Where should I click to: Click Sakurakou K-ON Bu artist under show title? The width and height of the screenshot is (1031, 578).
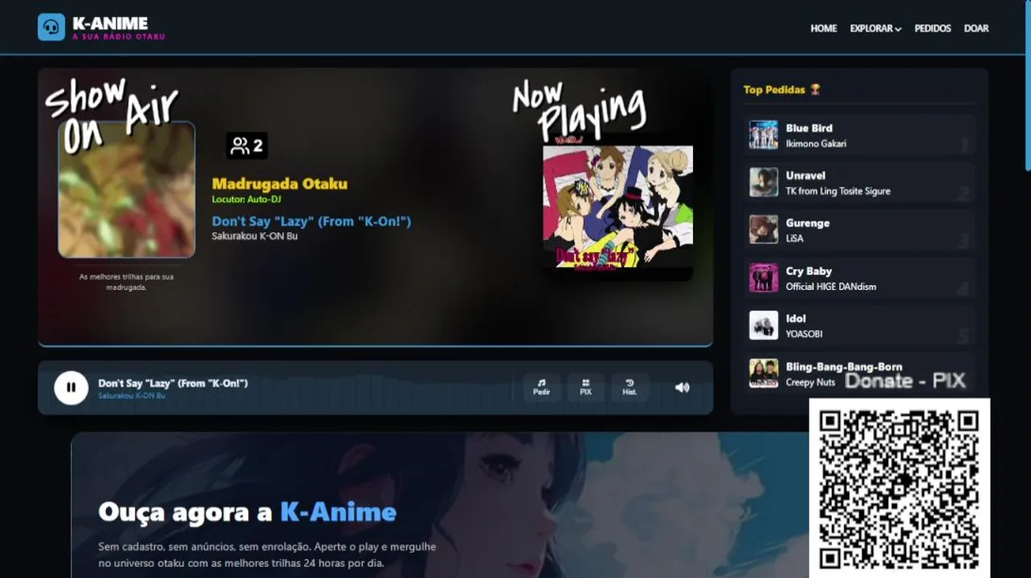pyautogui.click(x=255, y=236)
